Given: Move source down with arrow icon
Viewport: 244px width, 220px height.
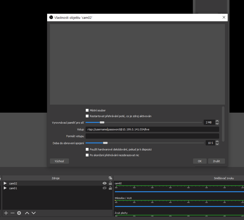Looking at the screenshot, I should tap(34, 213).
